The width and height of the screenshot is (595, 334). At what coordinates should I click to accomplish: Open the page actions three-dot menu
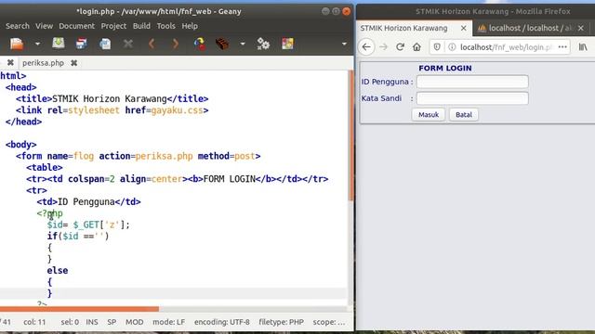(x=562, y=47)
